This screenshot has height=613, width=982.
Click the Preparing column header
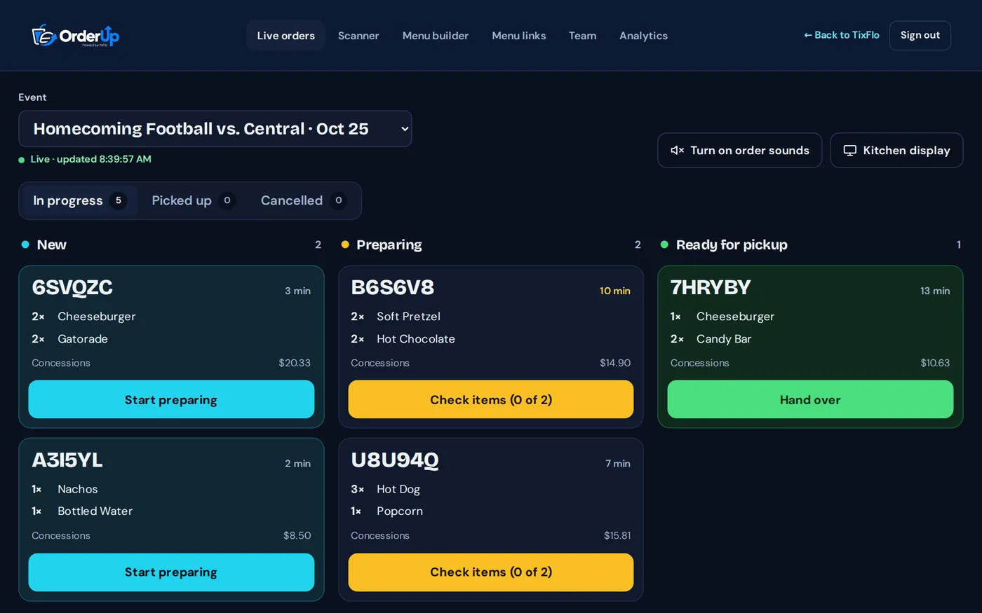pos(389,244)
